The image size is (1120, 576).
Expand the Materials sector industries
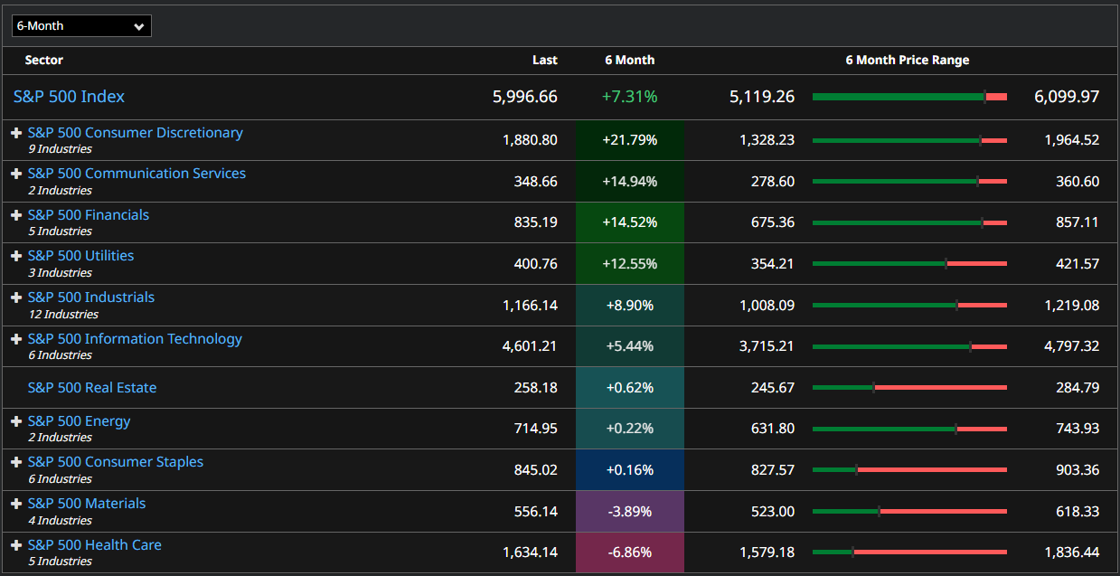pyautogui.click(x=16, y=504)
